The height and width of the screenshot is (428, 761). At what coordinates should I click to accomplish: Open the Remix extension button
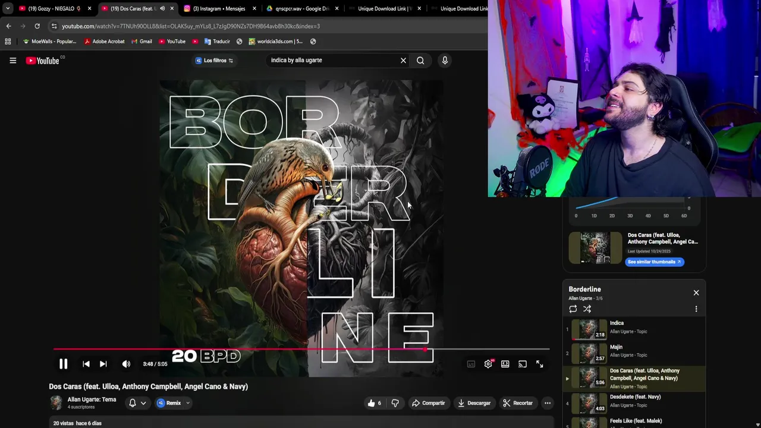tap(169, 403)
